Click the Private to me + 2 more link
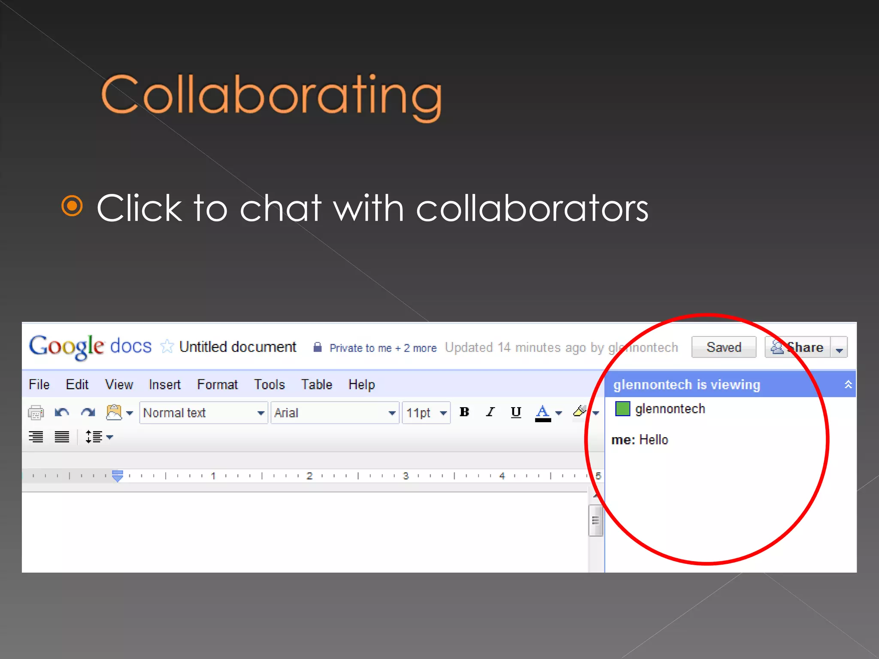This screenshot has width=879, height=659. pyautogui.click(x=383, y=348)
